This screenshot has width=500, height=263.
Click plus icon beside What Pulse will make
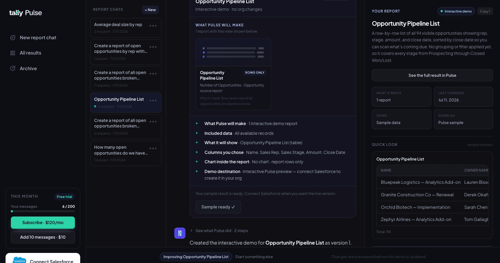[197, 123]
